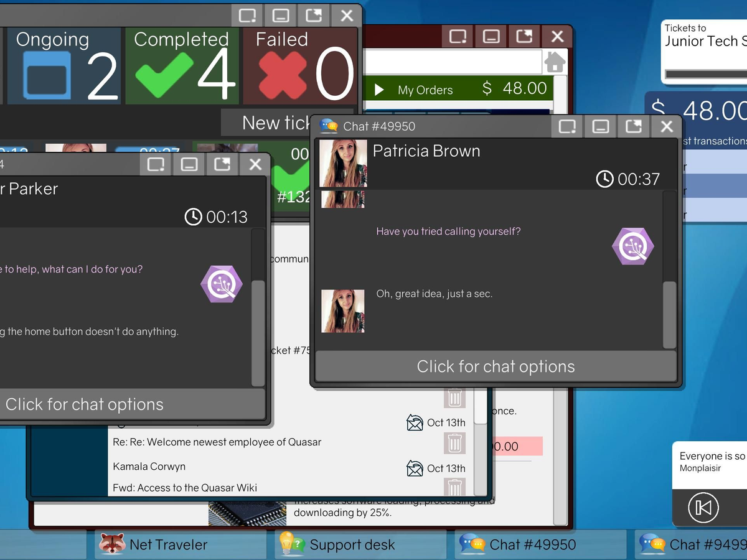Click the scrollbar in Patricia Brown chat
This screenshot has width=747, height=560.
click(669, 314)
